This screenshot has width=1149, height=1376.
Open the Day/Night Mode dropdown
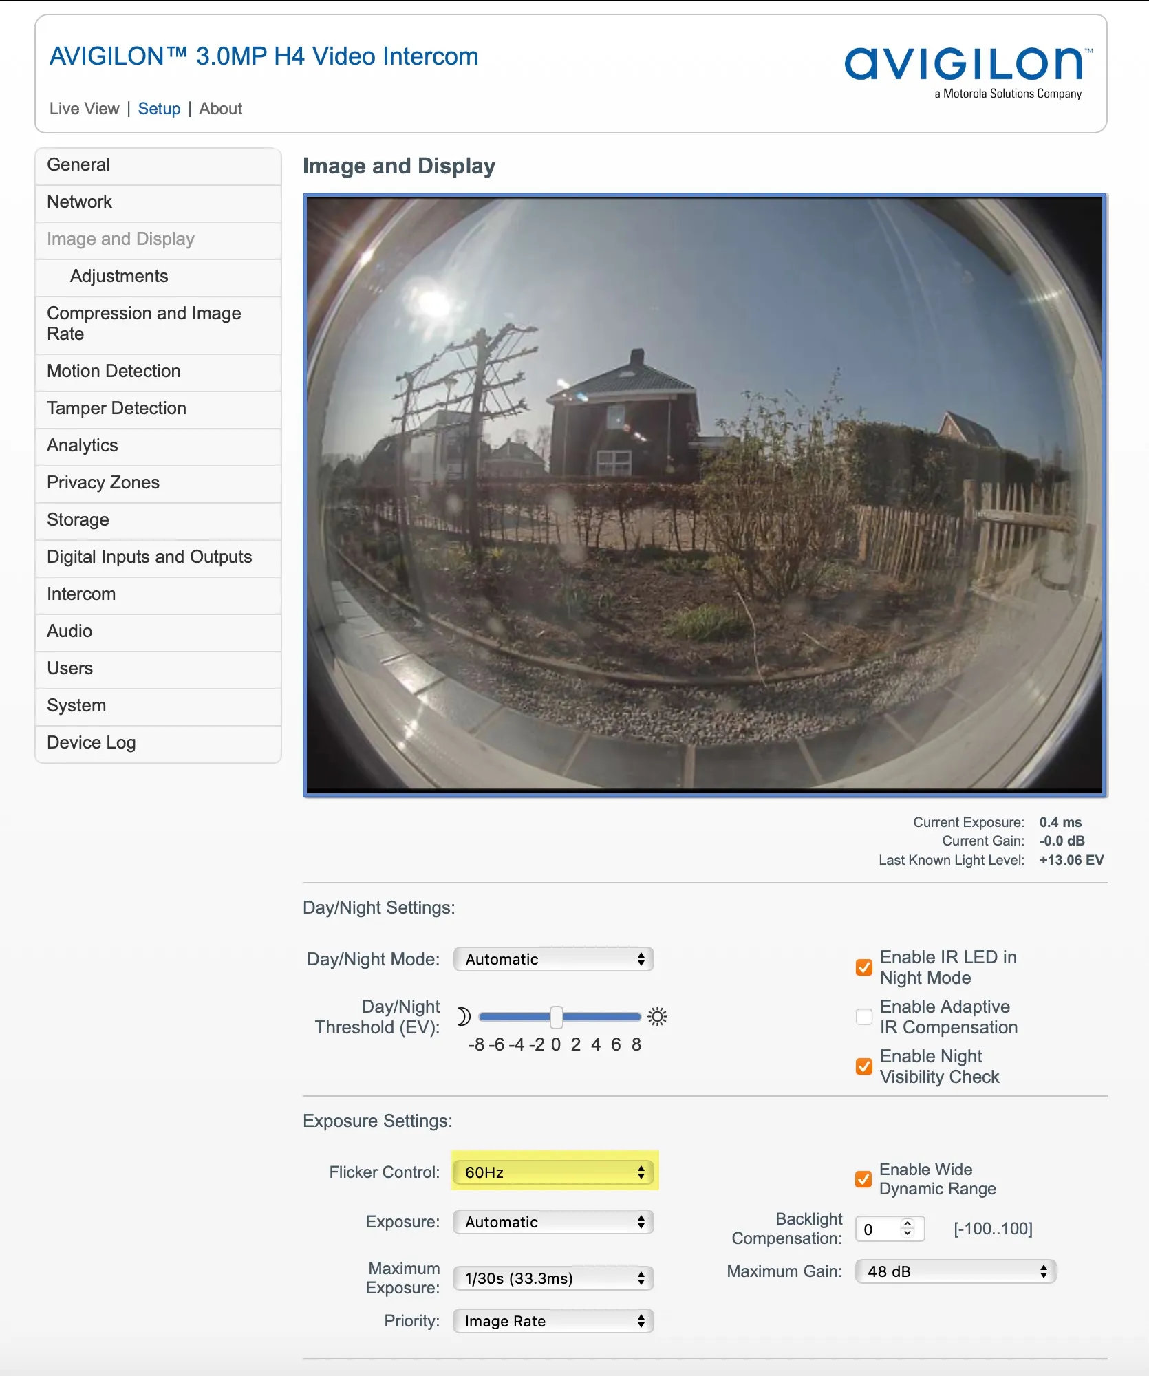pyautogui.click(x=554, y=959)
